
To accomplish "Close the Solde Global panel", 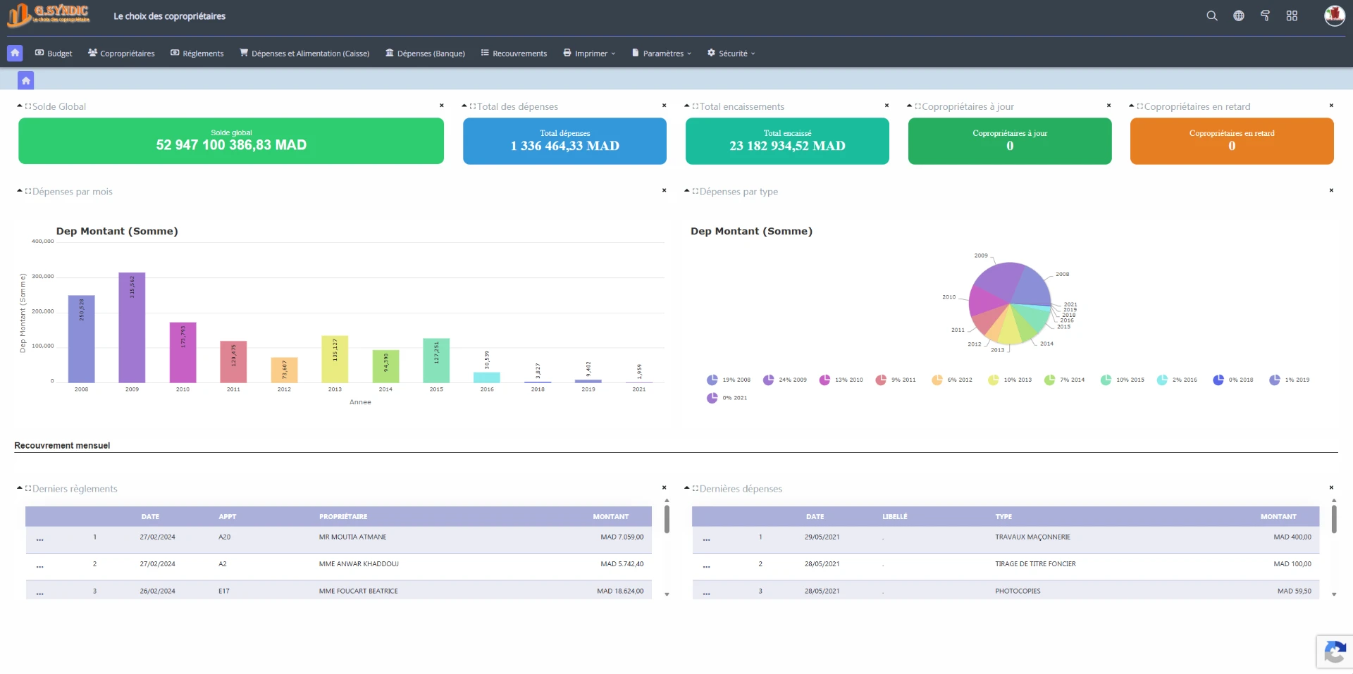I will click(442, 106).
